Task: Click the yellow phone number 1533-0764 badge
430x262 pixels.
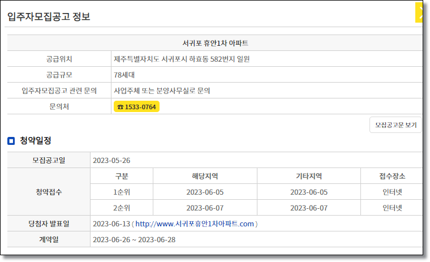Action: point(136,107)
